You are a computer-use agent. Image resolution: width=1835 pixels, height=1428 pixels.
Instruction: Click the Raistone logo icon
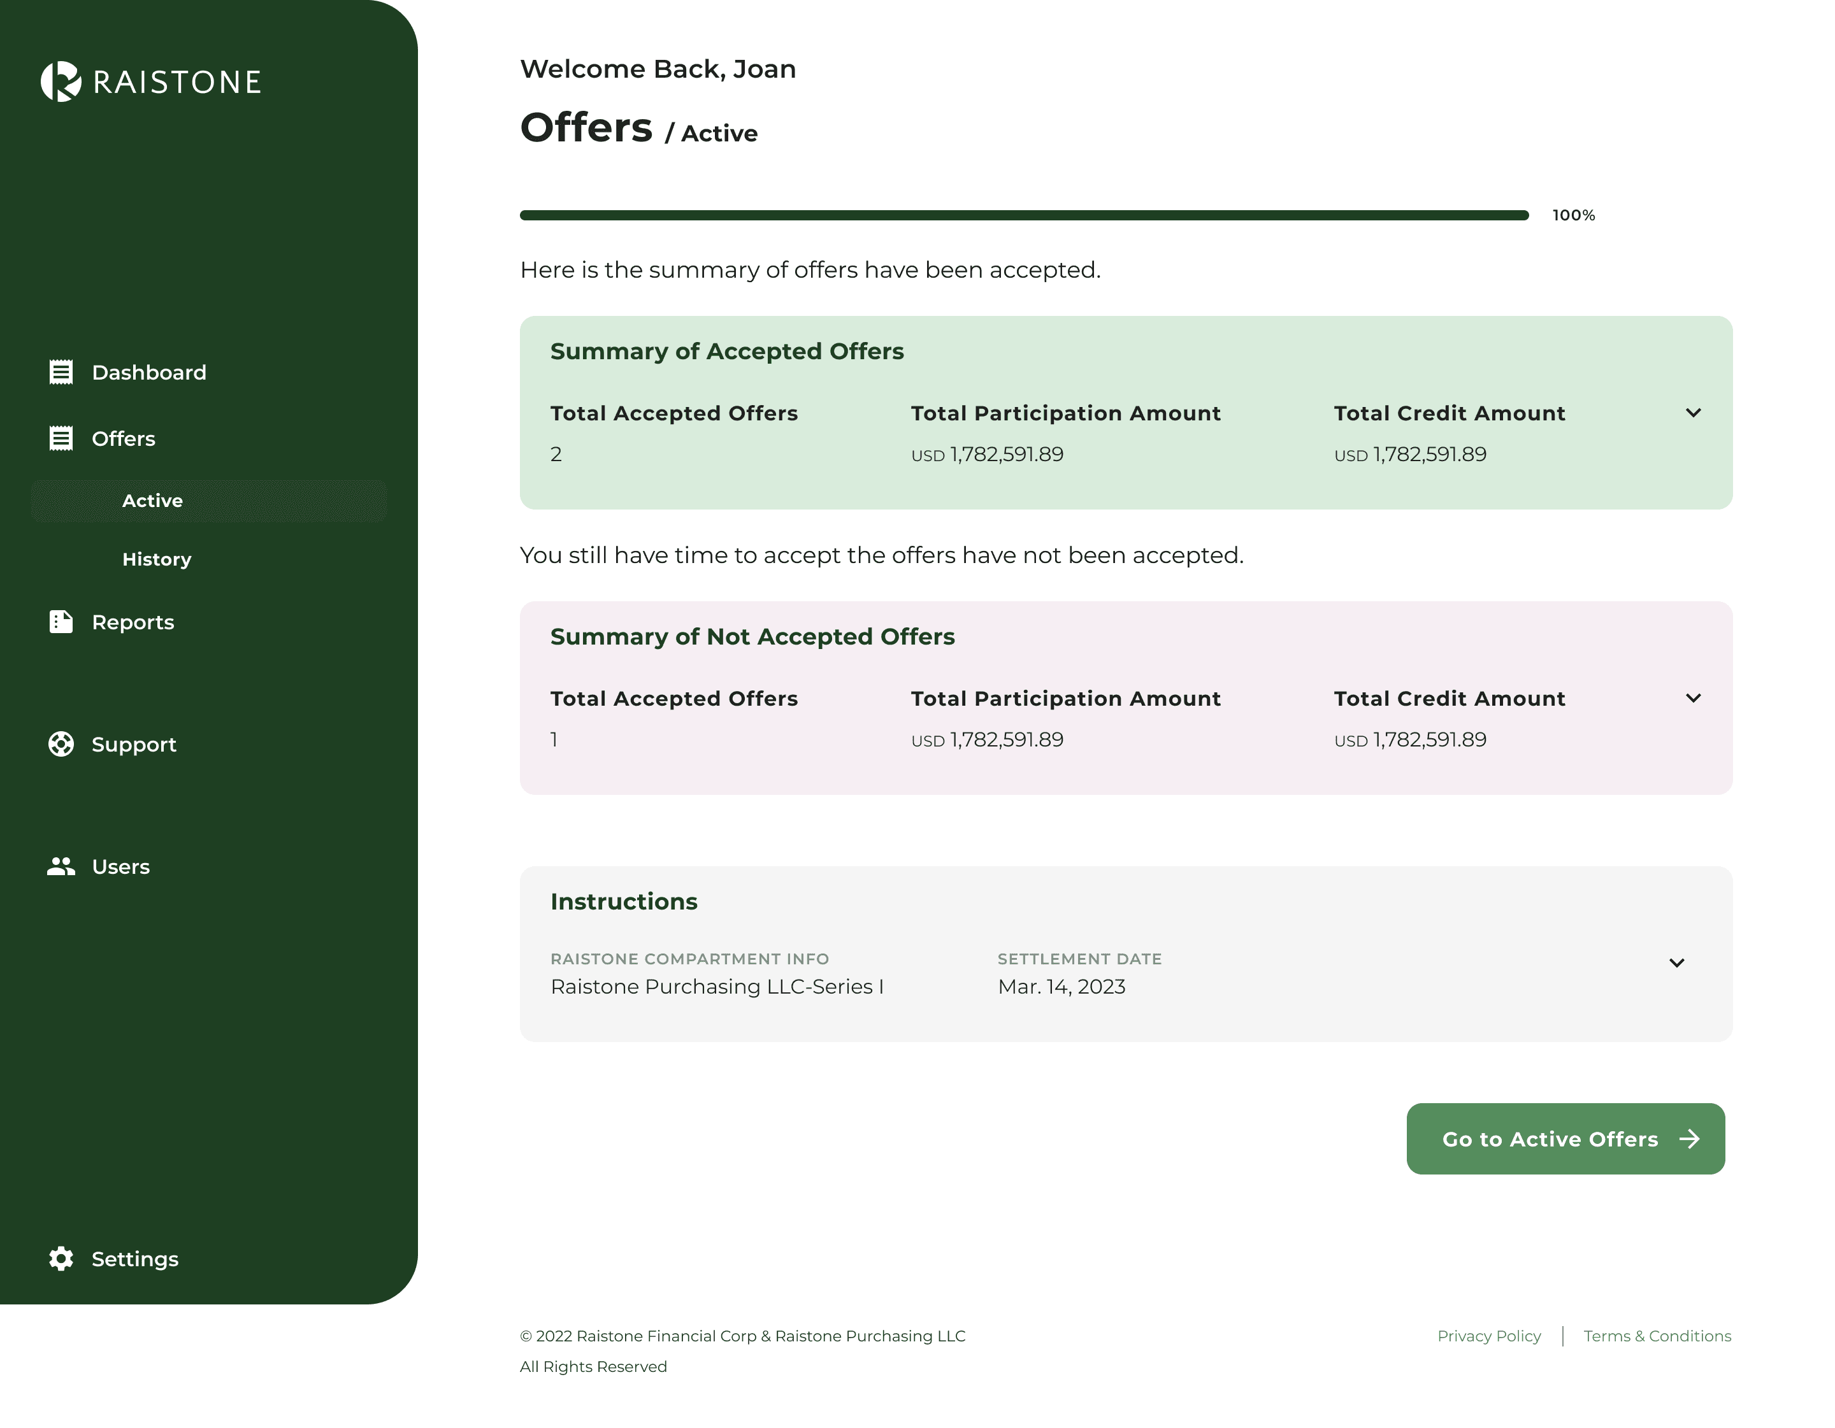tap(61, 82)
